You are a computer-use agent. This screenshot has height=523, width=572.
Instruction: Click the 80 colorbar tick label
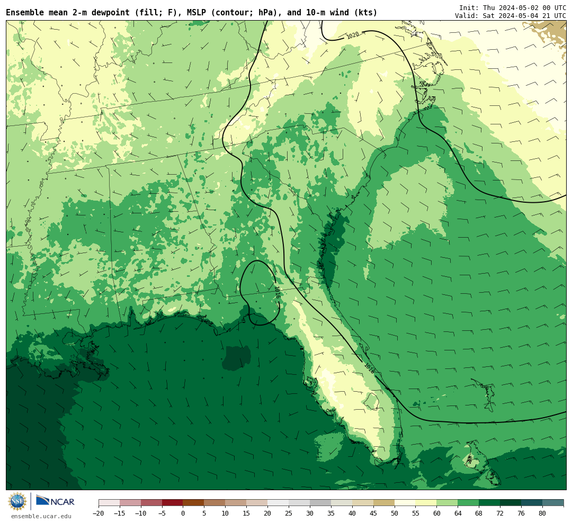click(x=543, y=513)
